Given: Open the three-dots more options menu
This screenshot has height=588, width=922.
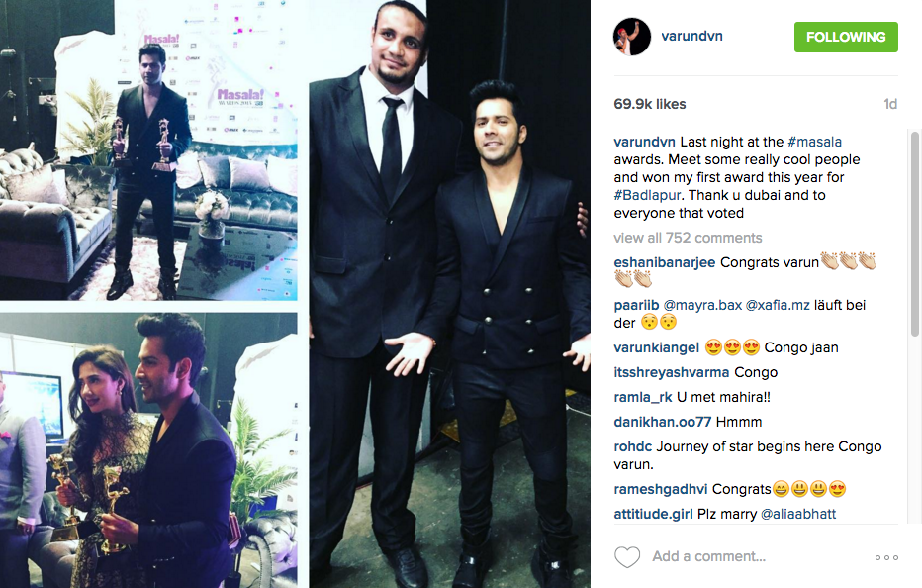Looking at the screenshot, I should click(x=886, y=557).
